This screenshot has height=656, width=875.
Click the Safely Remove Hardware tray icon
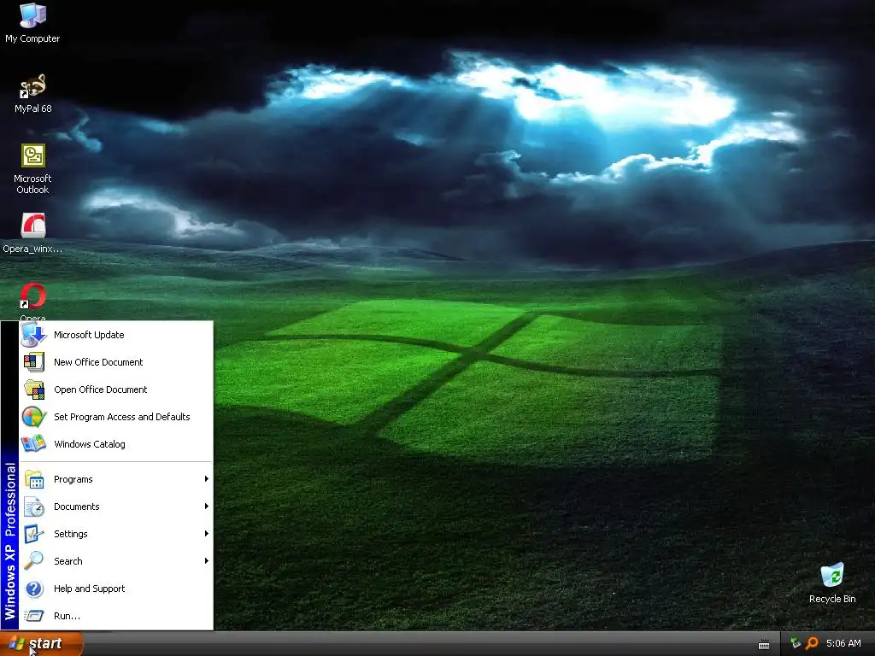(796, 643)
